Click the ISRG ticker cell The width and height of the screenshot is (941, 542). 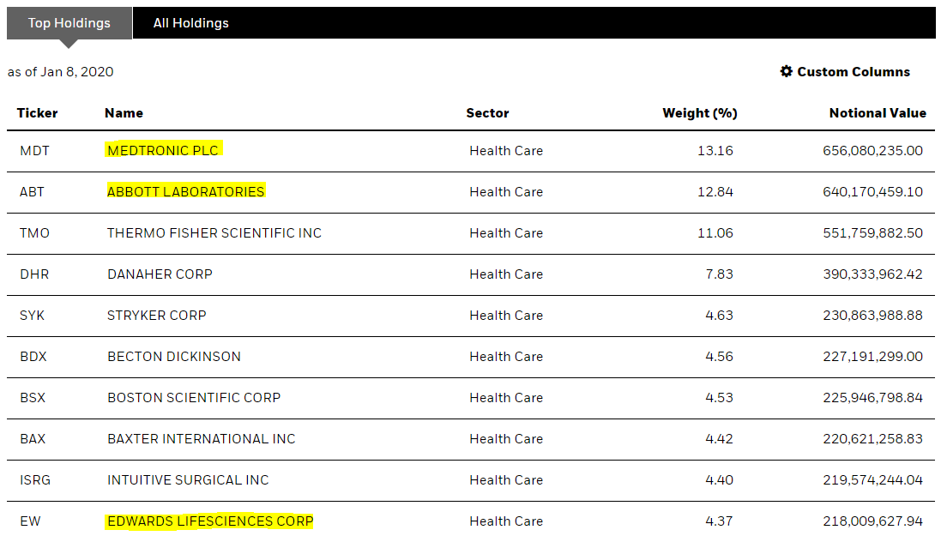pos(35,480)
